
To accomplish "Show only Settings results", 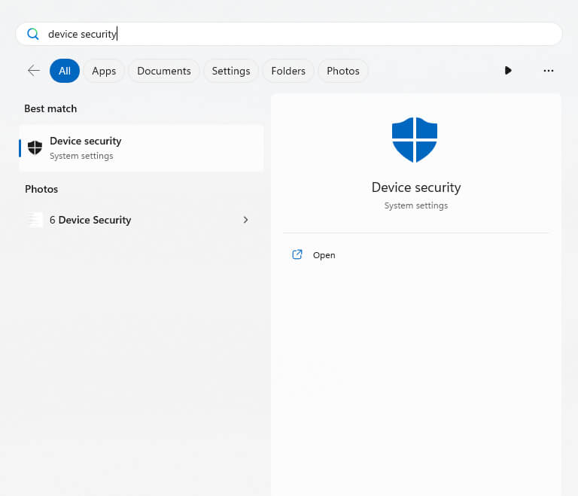I will [x=230, y=71].
